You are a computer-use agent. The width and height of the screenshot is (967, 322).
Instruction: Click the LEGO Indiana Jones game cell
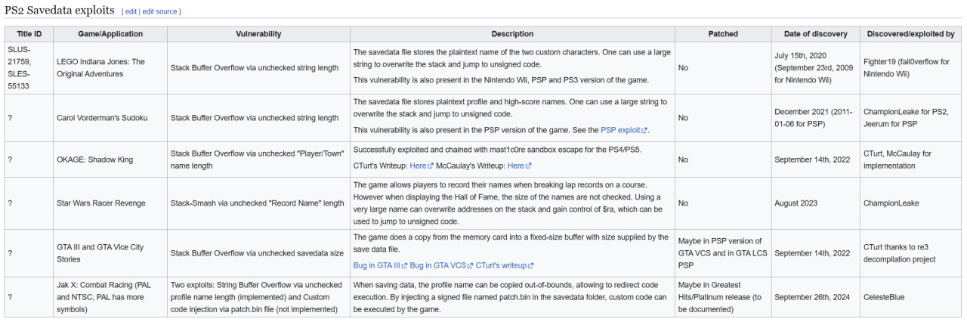110,68
